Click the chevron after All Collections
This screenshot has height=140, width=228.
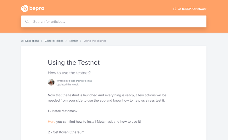tap(42, 41)
